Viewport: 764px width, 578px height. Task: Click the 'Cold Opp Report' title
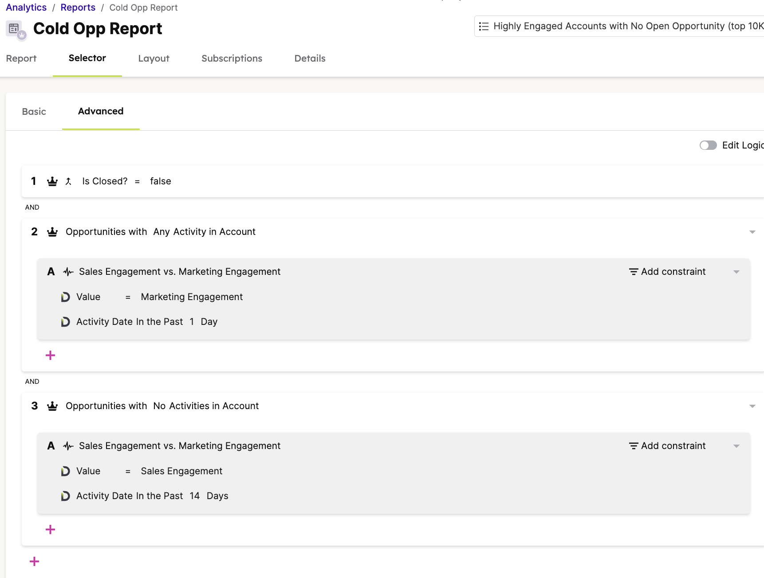pyautogui.click(x=98, y=29)
